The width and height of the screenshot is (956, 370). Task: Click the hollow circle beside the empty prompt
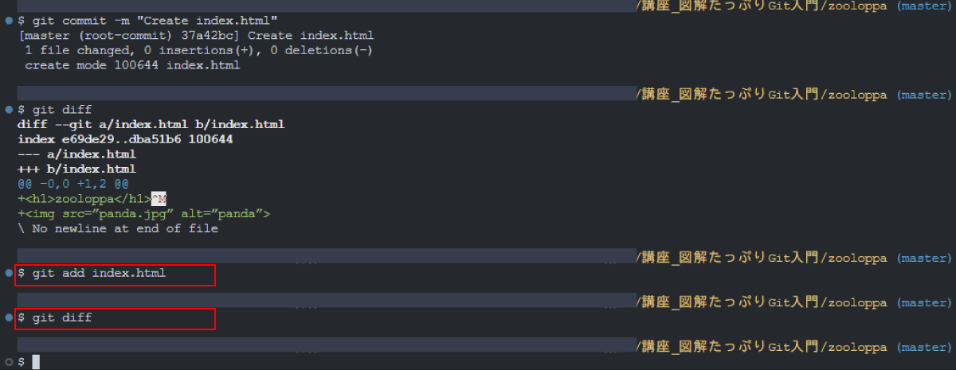pyautogui.click(x=8, y=362)
